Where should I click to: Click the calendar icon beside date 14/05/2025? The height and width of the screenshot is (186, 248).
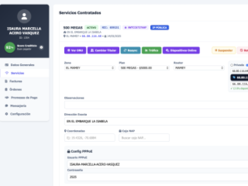105,36
